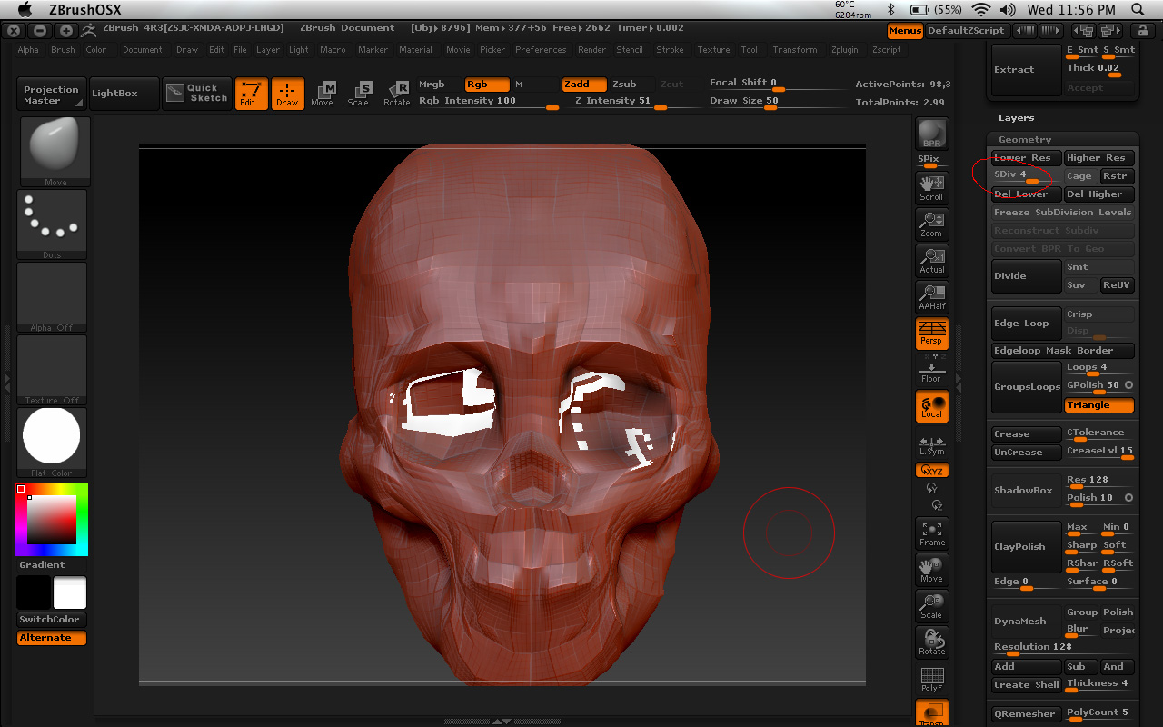Expand the Layers panel
Image resolution: width=1163 pixels, height=727 pixels.
1016,117
